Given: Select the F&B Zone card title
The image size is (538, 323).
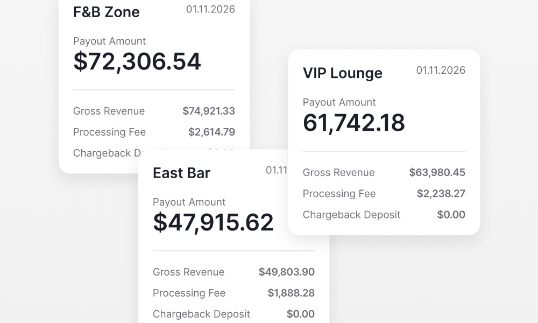Looking at the screenshot, I should pos(105,12).
